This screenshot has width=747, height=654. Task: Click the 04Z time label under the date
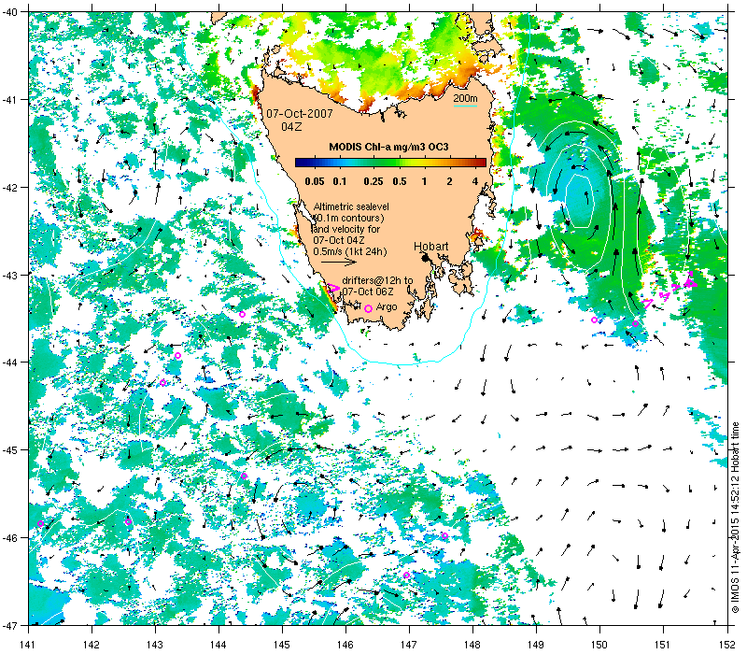click(x=291, y=127)
